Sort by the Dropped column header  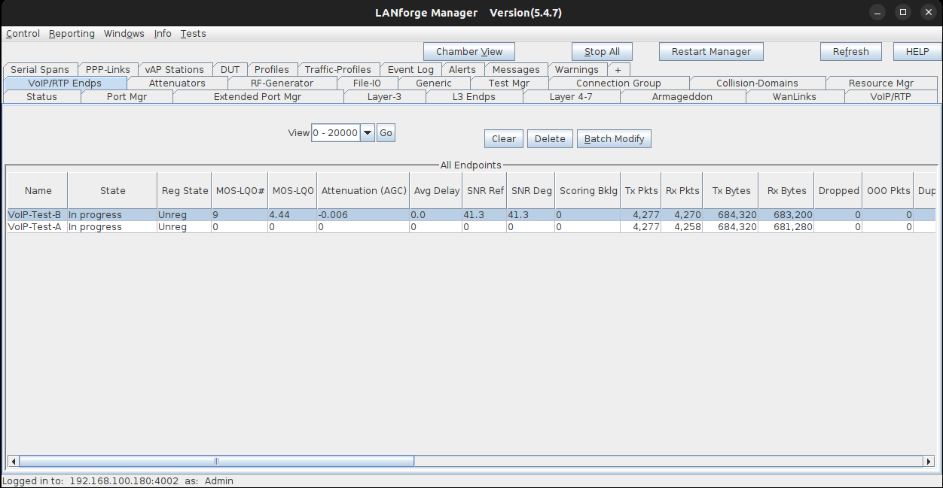click(x=838, y=191)
